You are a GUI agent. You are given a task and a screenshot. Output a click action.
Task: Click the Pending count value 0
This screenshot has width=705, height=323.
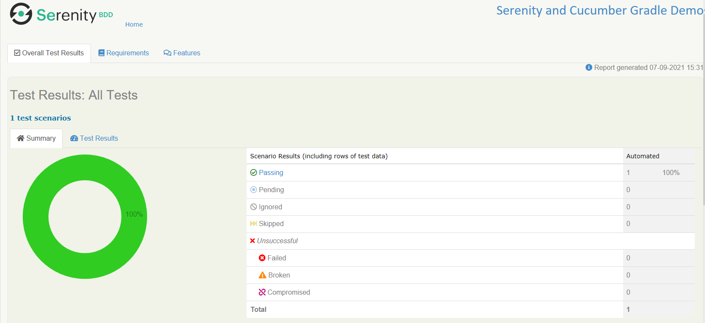coord(628,190)
